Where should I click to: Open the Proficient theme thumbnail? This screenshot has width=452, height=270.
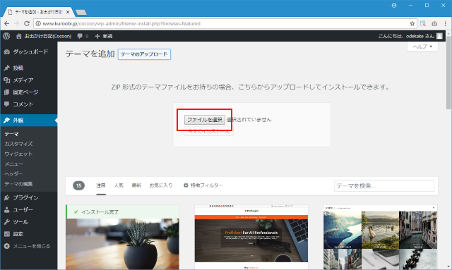(x=251, y=237)
